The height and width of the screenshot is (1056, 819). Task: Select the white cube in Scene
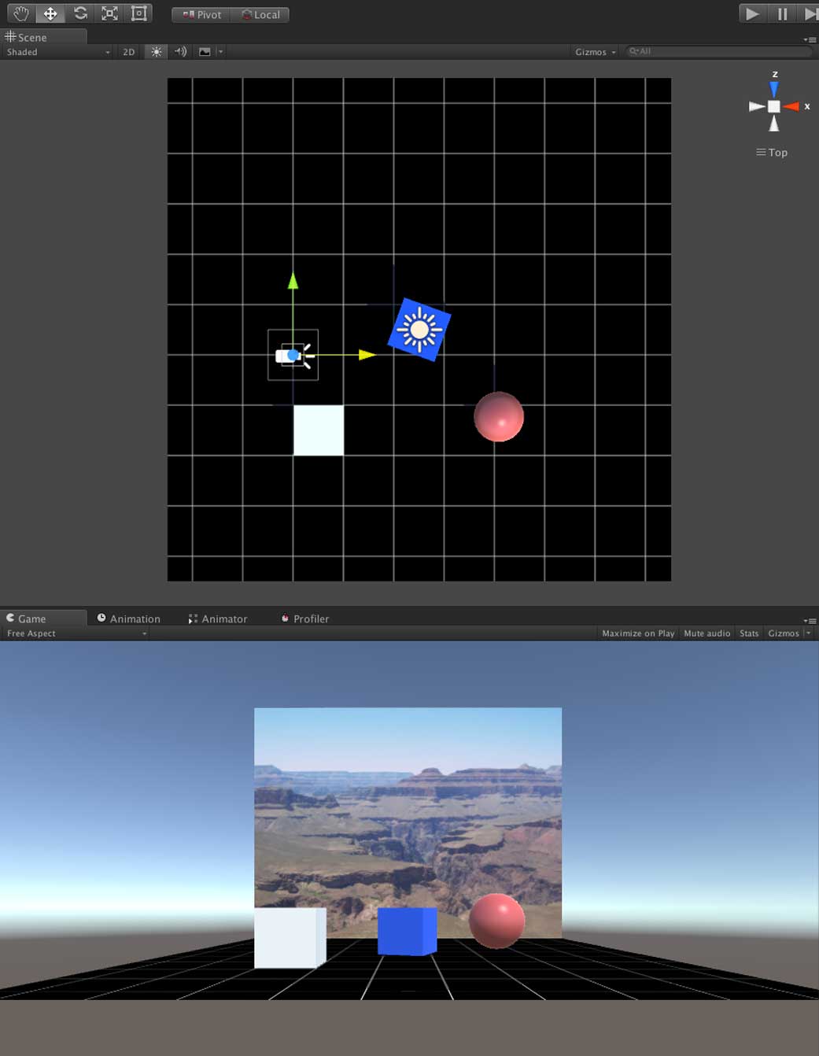tap(319, 430)
